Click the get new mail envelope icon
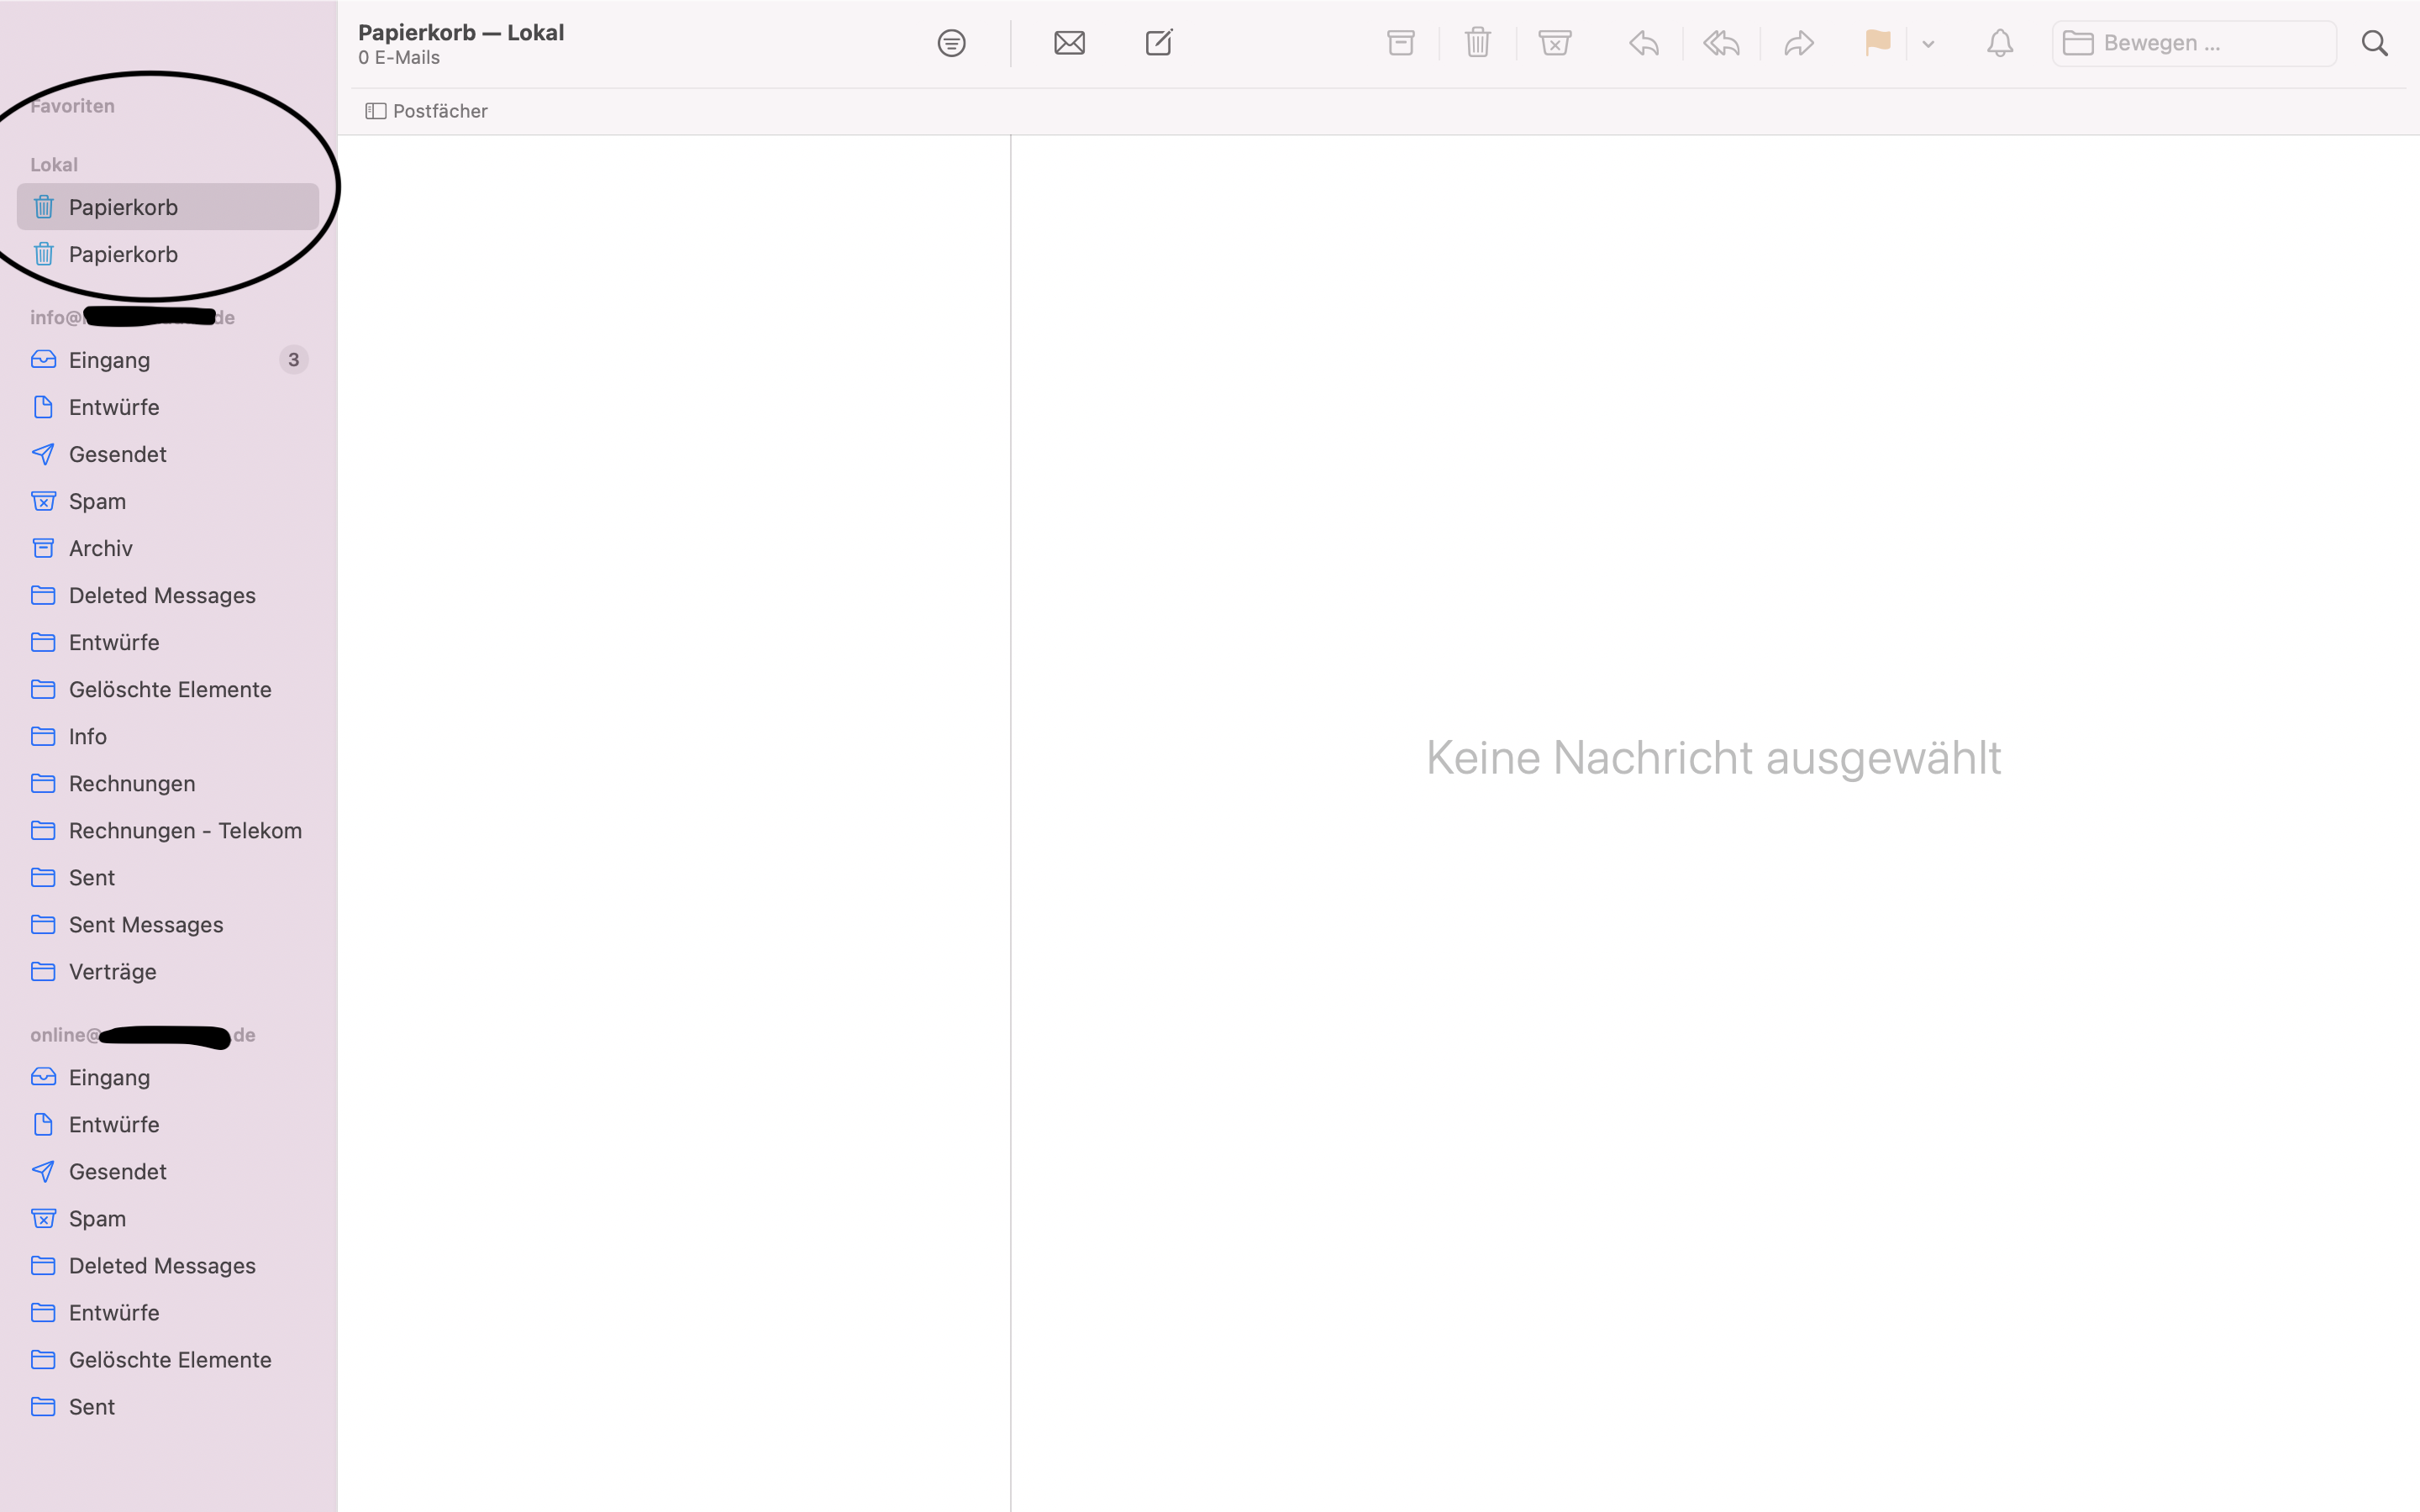The height and width of the screenshot is (1512, 2420). (1069, 43)
